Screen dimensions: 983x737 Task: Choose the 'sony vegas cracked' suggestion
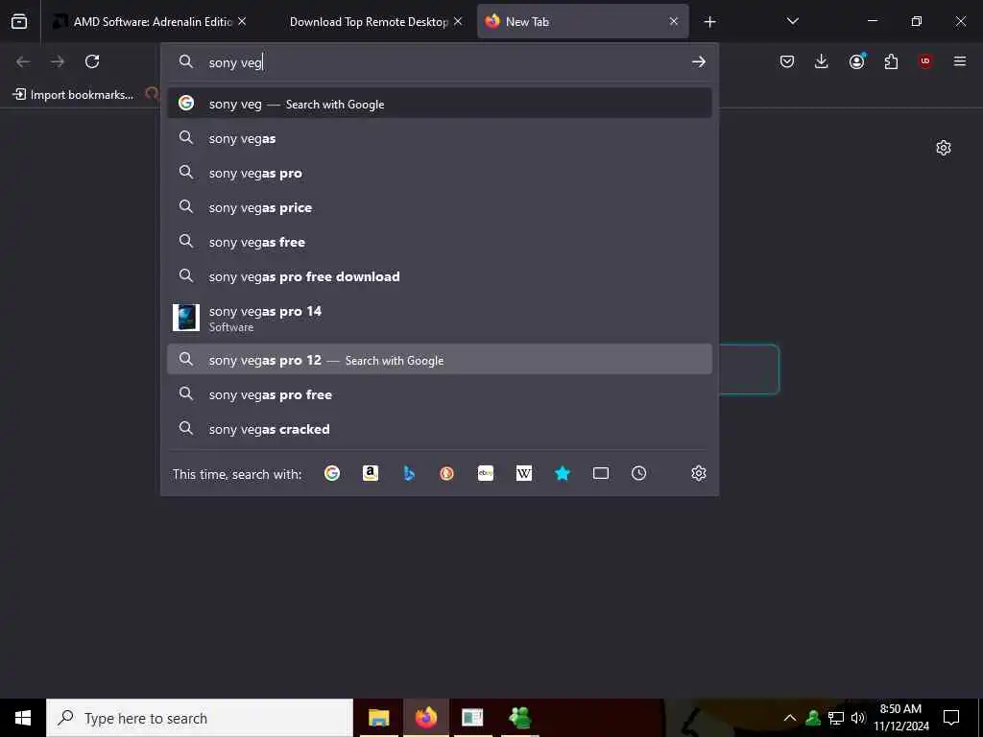point(440,429)
